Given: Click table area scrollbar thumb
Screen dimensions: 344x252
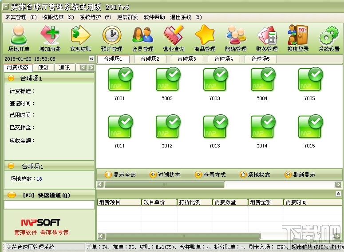Looking at the screenshot, I should 165,184.
